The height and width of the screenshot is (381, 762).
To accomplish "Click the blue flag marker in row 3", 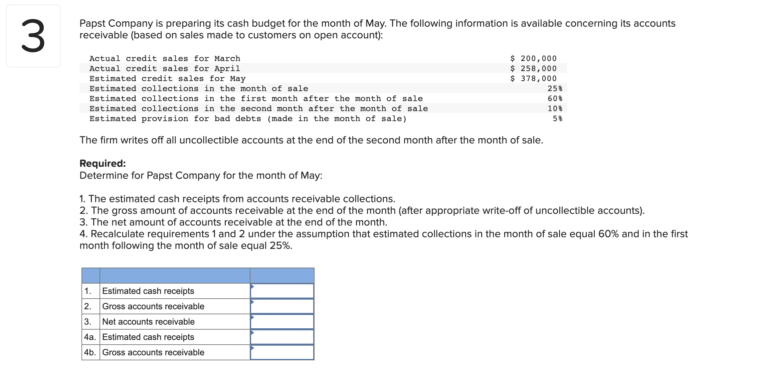I will pyautogui.click(x=253, y=317).
